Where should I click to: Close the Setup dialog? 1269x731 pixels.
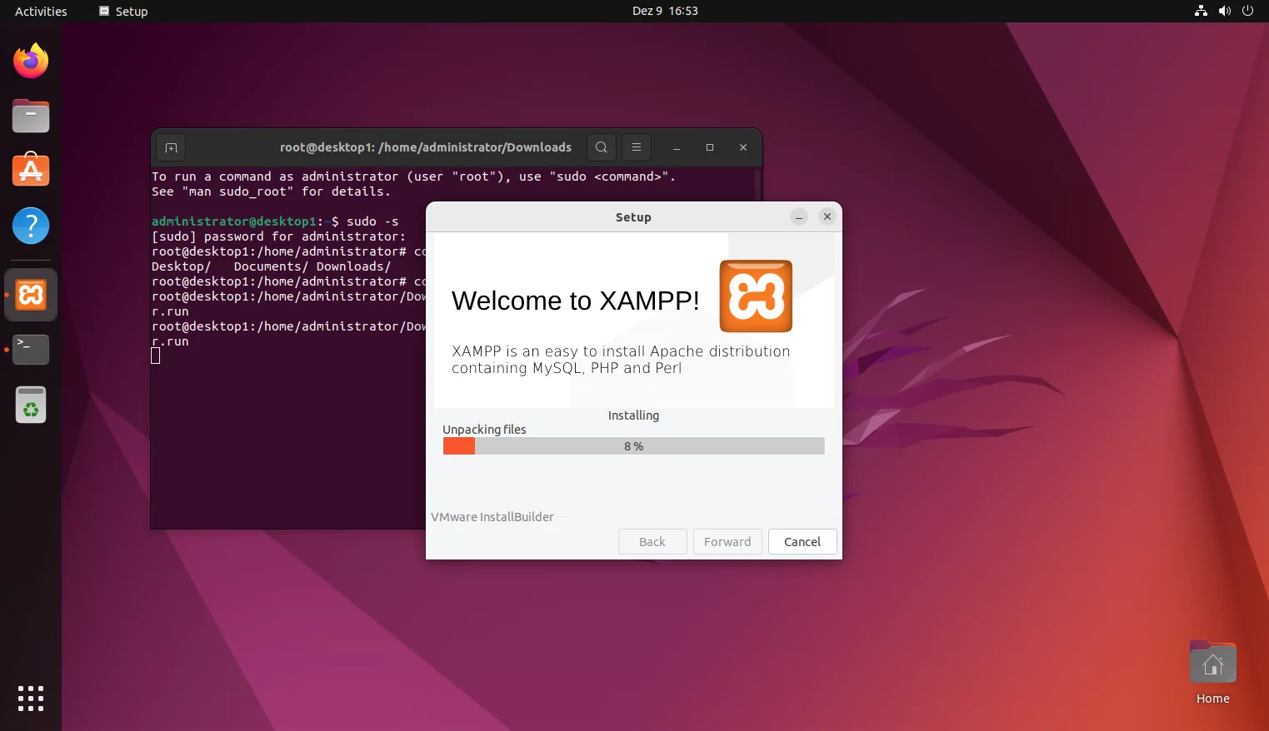tap(827, 216)
